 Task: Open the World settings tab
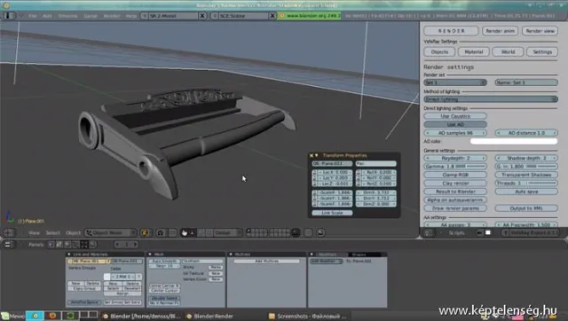[508, 51]
